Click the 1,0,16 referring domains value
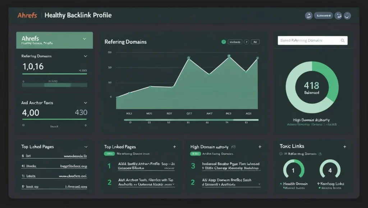368x208 pixels. click(x=33, y=66)
